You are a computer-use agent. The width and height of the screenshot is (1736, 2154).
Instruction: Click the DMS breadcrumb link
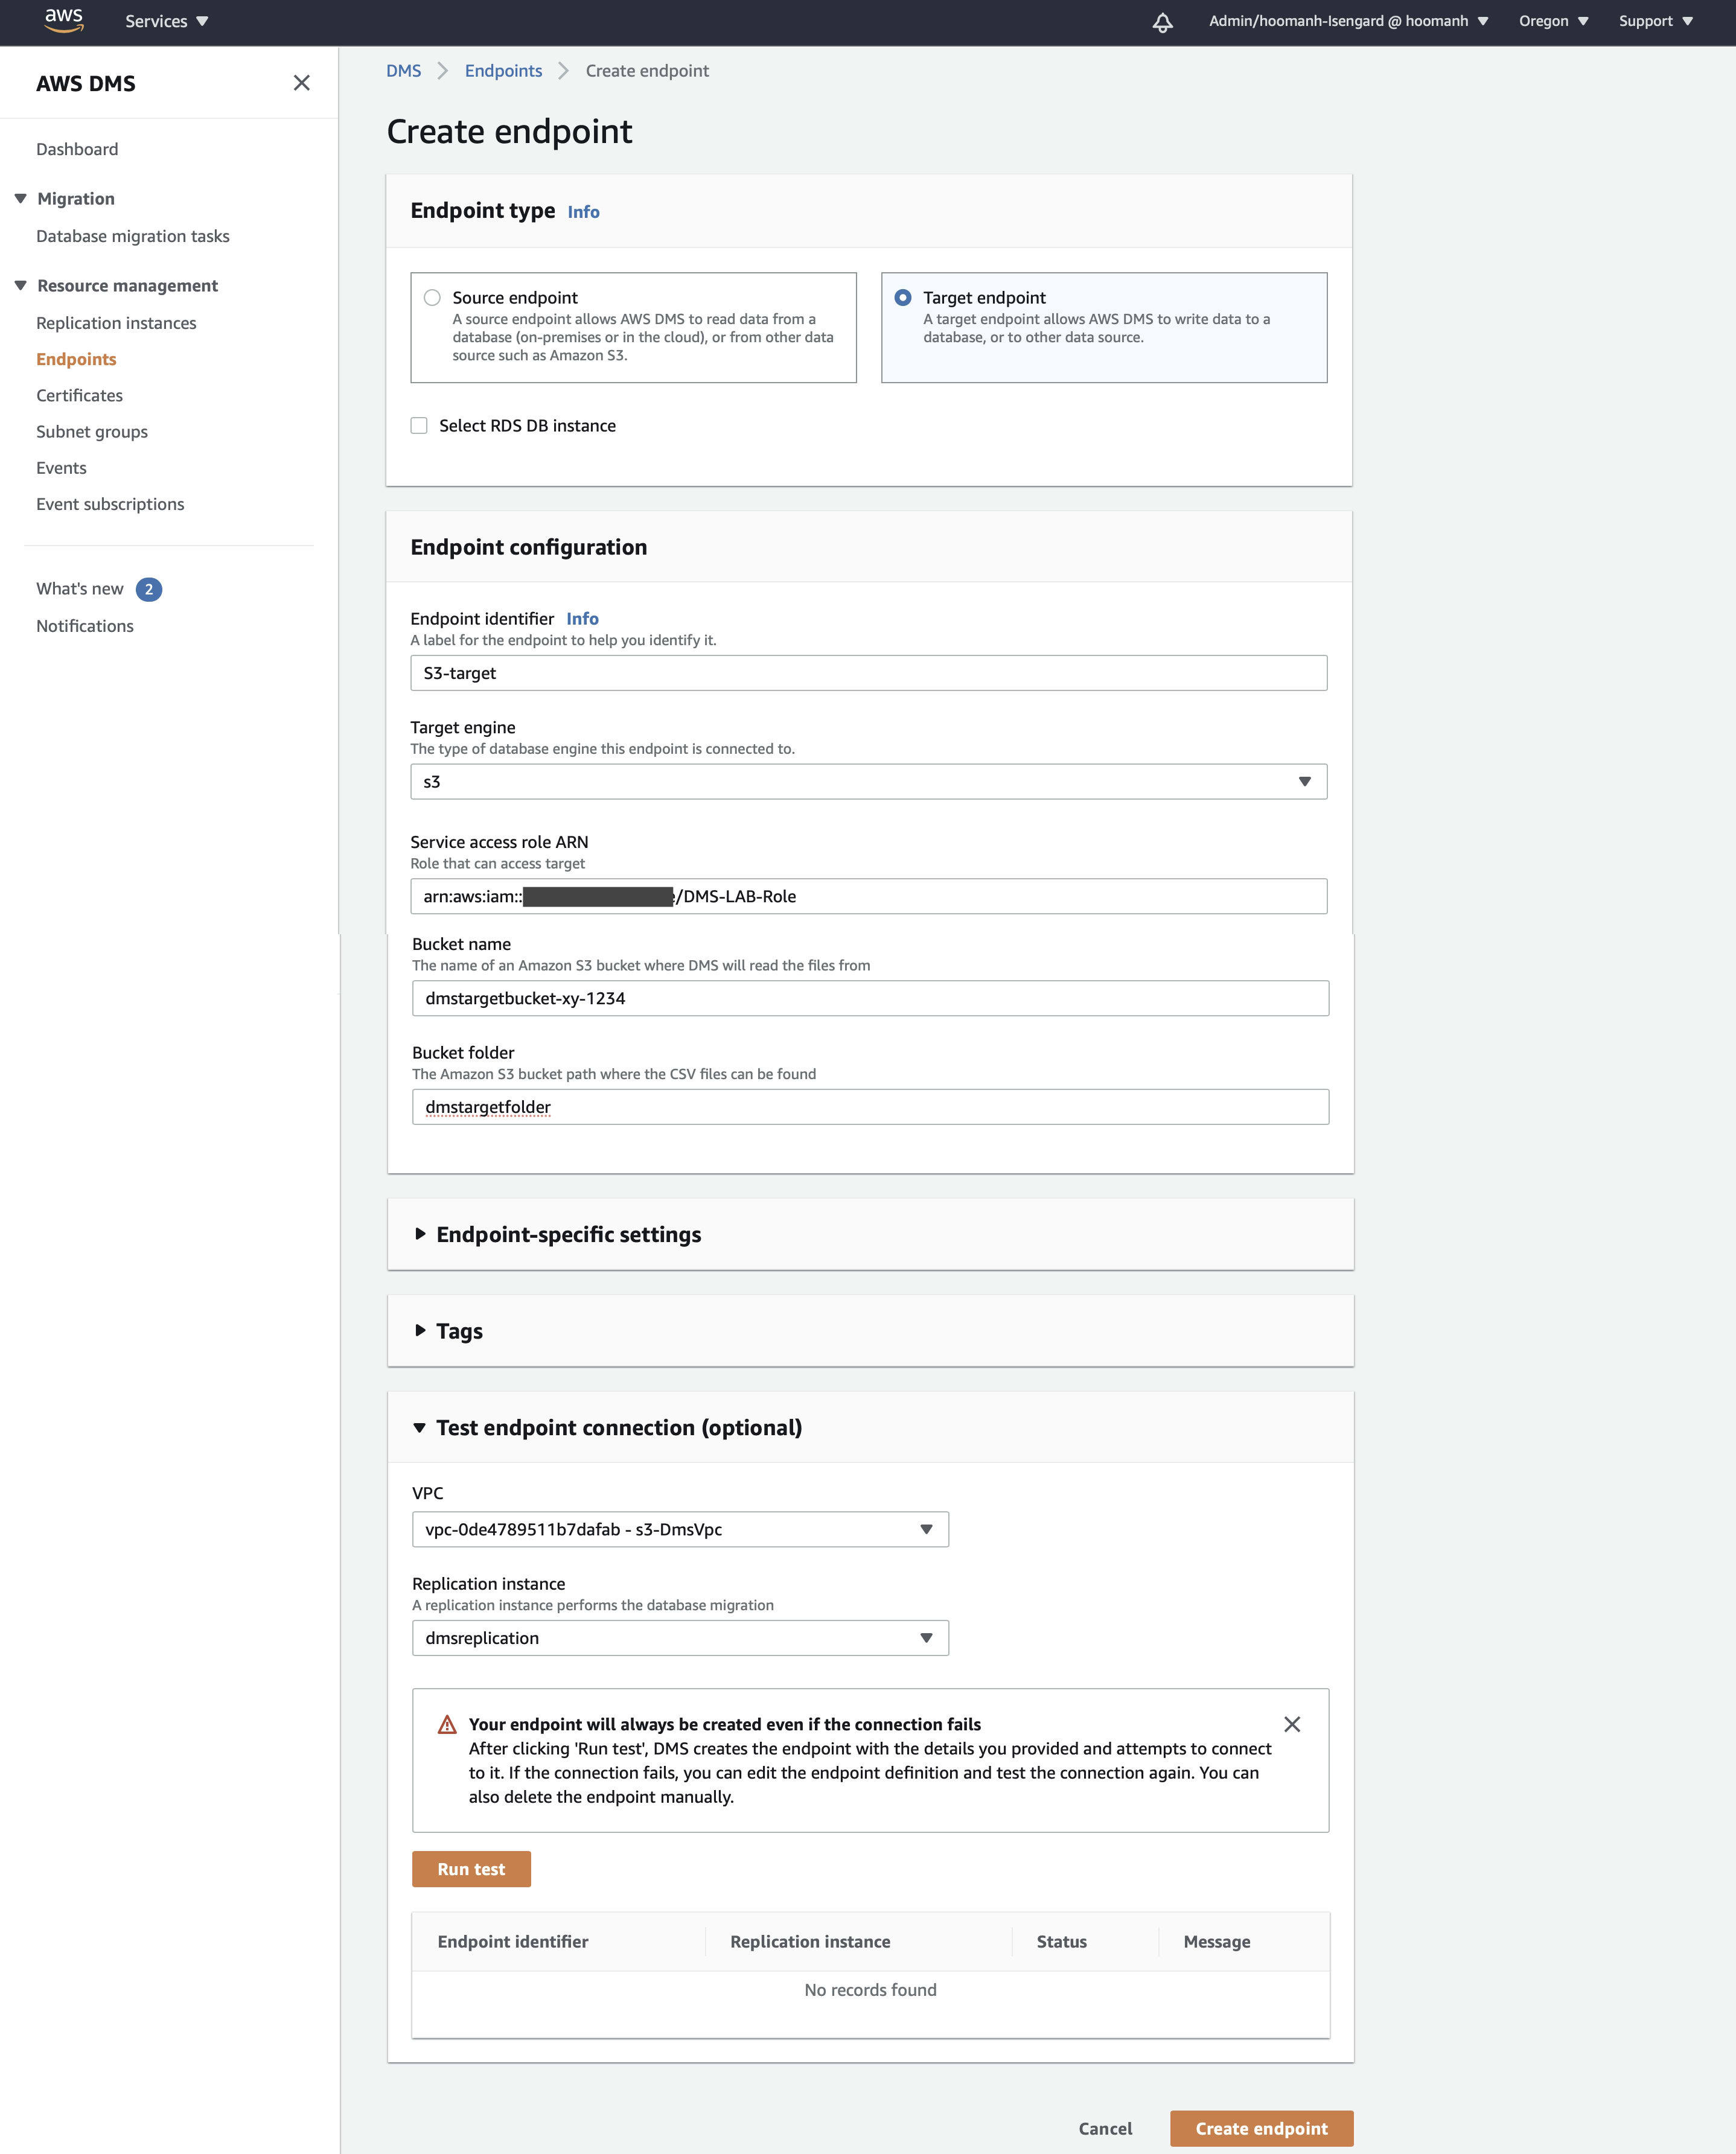tap(404, 71)
